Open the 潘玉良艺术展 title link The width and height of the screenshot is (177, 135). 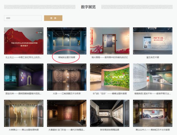click(152, 57)
